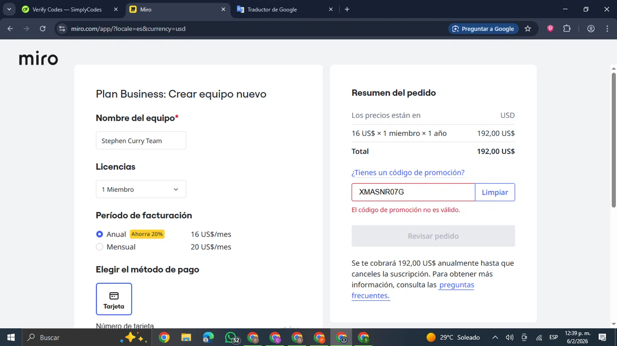Screen dimensions: 617x346
Task: Open a new browser tab
Action: (x=347, y=9)
